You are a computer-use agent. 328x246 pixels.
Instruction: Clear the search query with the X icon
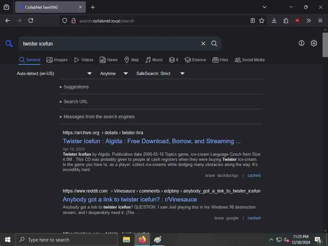point(203,44)
